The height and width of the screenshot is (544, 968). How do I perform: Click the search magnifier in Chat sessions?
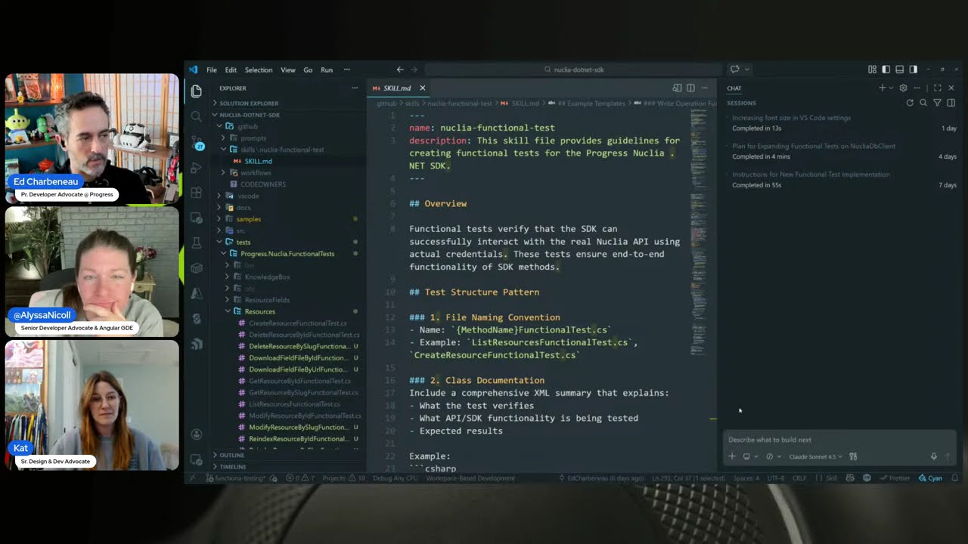923,103
